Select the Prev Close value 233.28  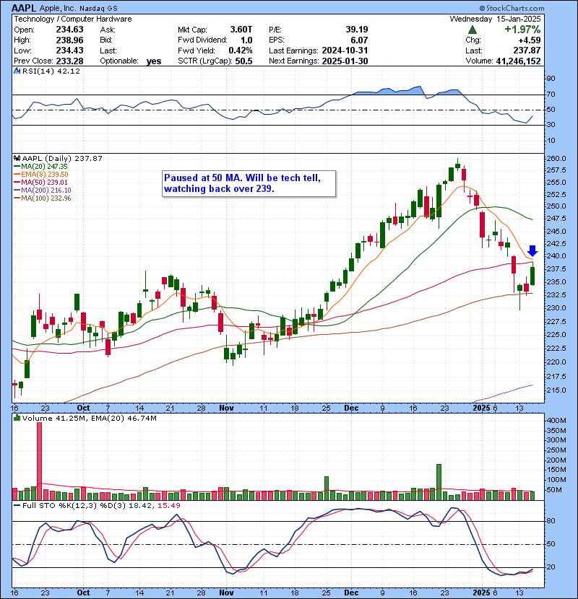tap(69, 61)
